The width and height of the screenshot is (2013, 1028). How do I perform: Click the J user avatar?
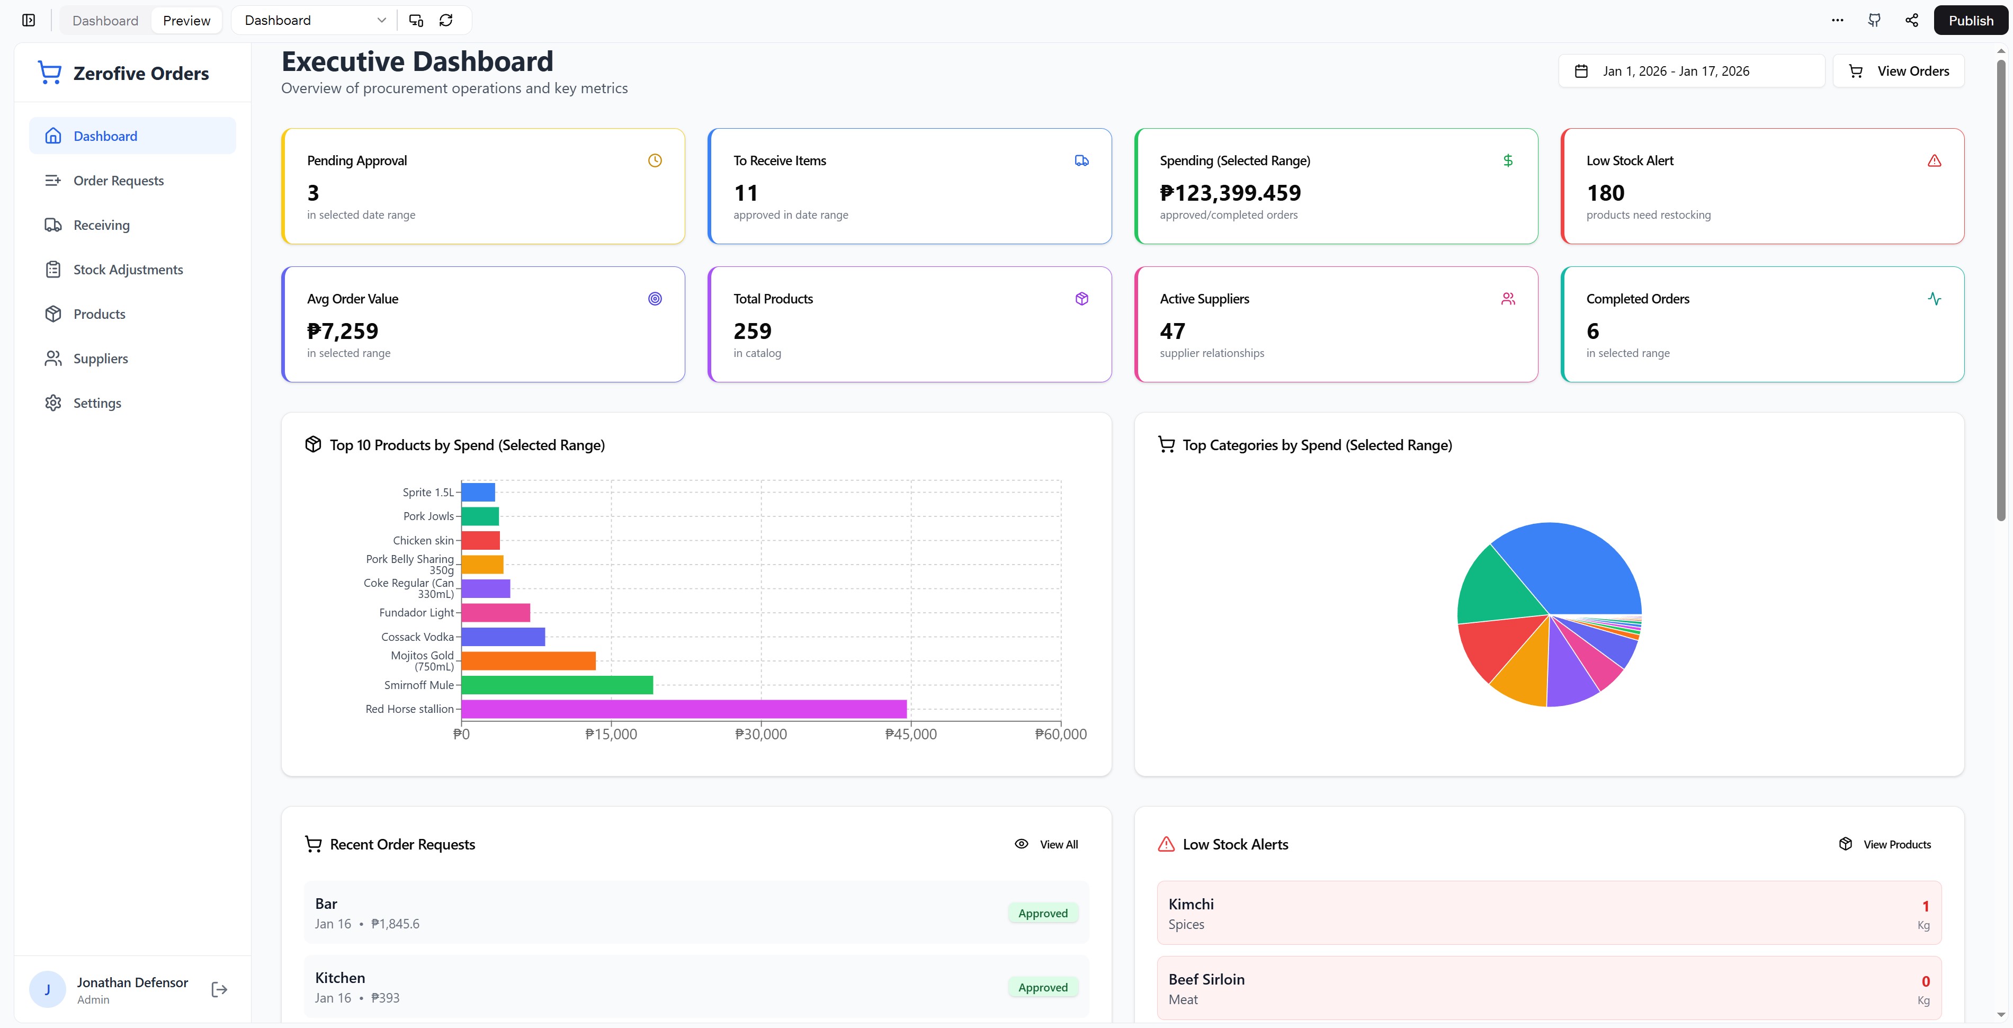pyautogui.click(x=48, y=990)
